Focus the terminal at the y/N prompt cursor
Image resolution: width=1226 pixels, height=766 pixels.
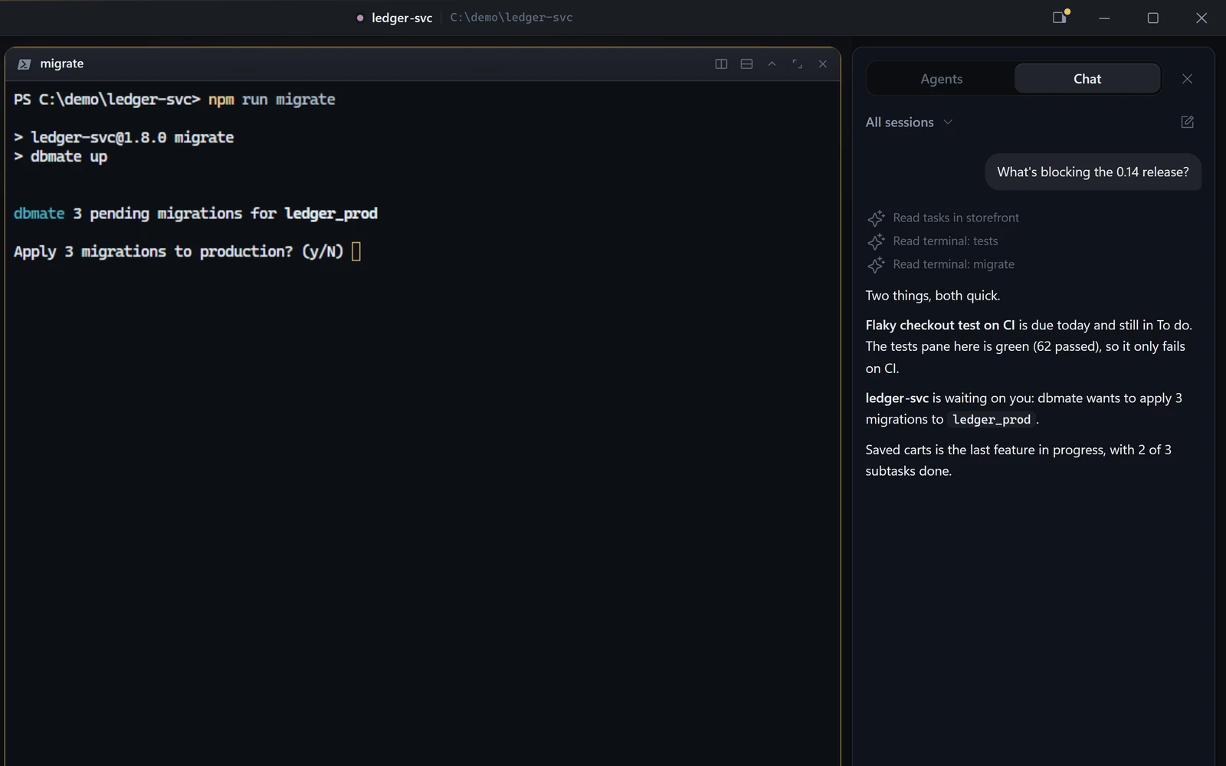[x=356, y=251]
